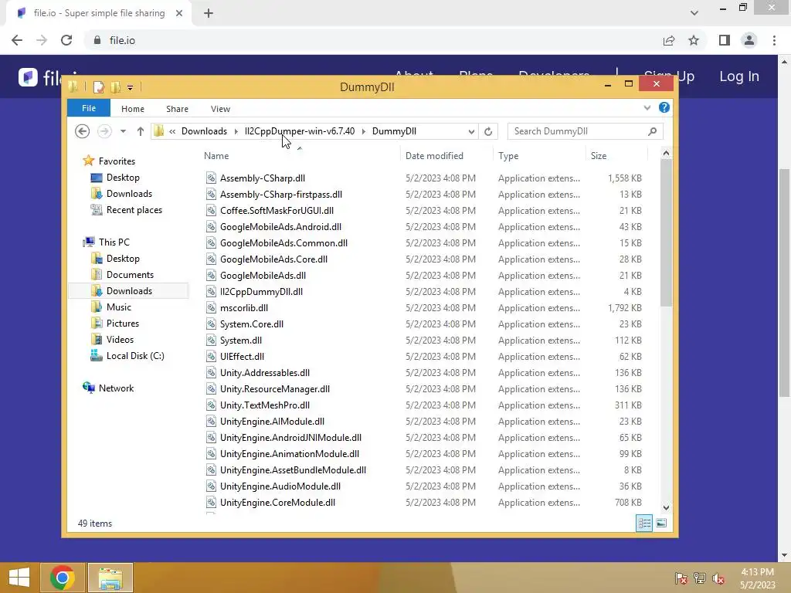This screenshot has width=791, height=593.
Task: Open the Quick Access Toolbar customize dropdown
Action: coord(130,87)
